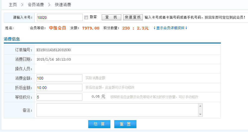The height and width of the screenshot is (132, 248).
Task: Click the card number input field
Action: [x=59, y=17]
